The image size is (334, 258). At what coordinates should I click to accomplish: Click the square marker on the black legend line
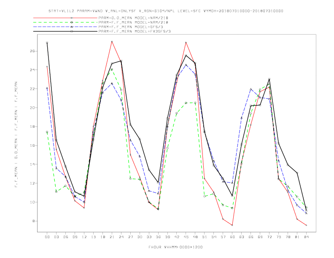[72, 31]
